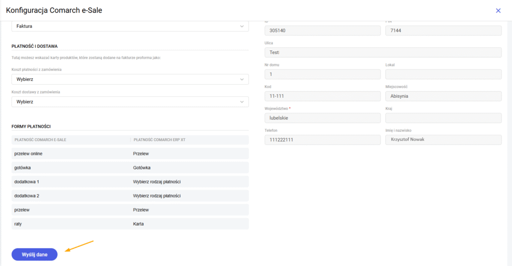Viewport: 512px width, 266px height.
Task: Select the dodatkowa 2 payment name
Action: tap(27, 196)
